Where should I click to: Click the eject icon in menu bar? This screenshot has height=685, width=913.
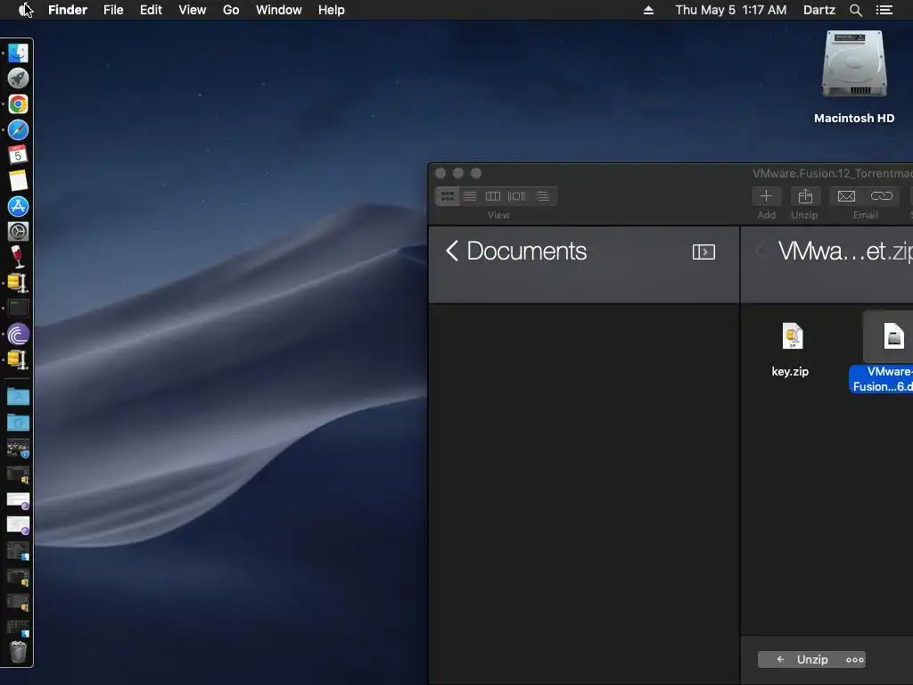tap(648, 10)
